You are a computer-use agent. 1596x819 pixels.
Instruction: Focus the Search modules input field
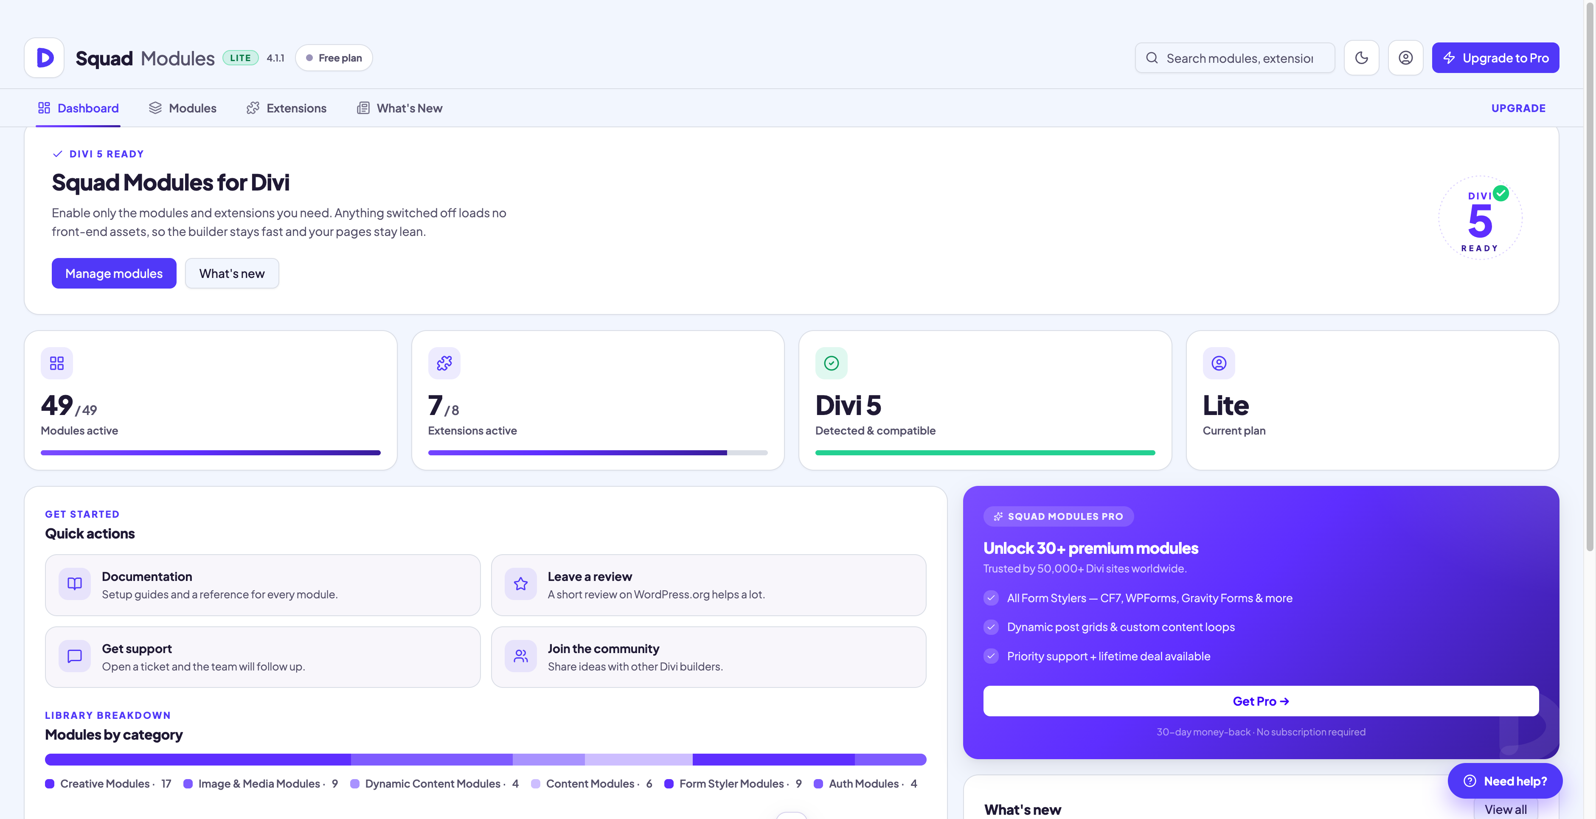click(1235, 58)
